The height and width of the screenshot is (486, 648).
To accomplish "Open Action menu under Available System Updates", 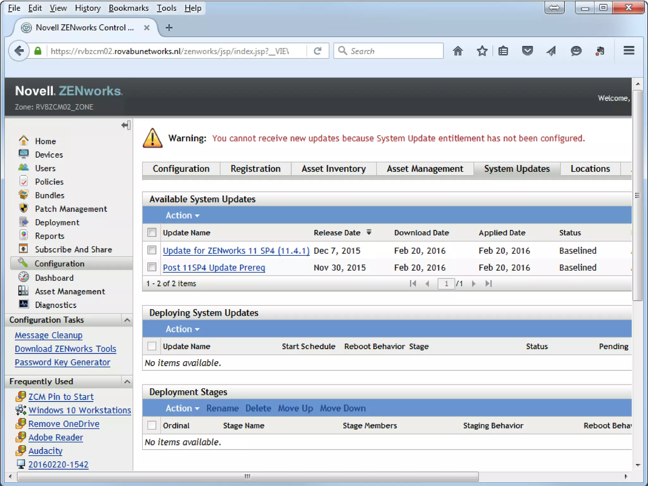I will coord(183,215).
